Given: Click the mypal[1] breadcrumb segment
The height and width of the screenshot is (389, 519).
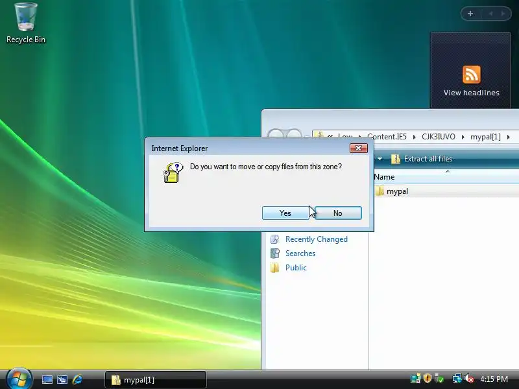Looking at the screenshot, I should pyautogui.click(x=485, y=137).
